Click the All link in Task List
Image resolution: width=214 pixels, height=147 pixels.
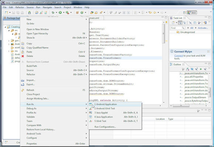click(191, 28)
